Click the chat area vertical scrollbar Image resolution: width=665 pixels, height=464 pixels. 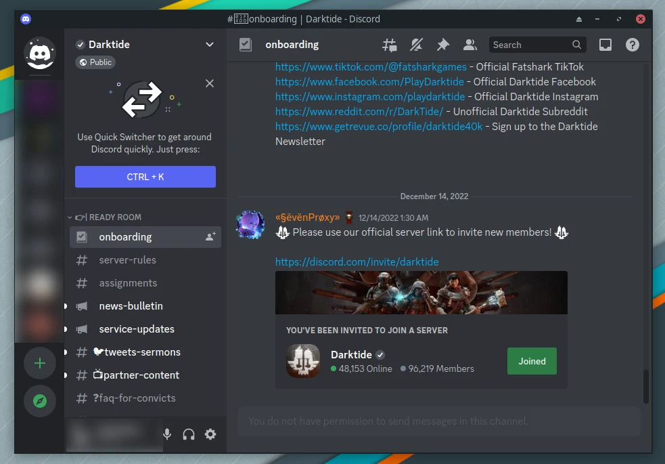pos(645,386)
